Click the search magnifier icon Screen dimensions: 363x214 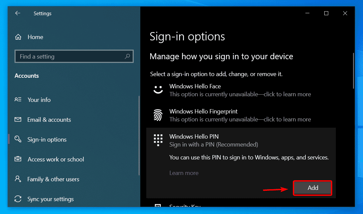(127, 56)
